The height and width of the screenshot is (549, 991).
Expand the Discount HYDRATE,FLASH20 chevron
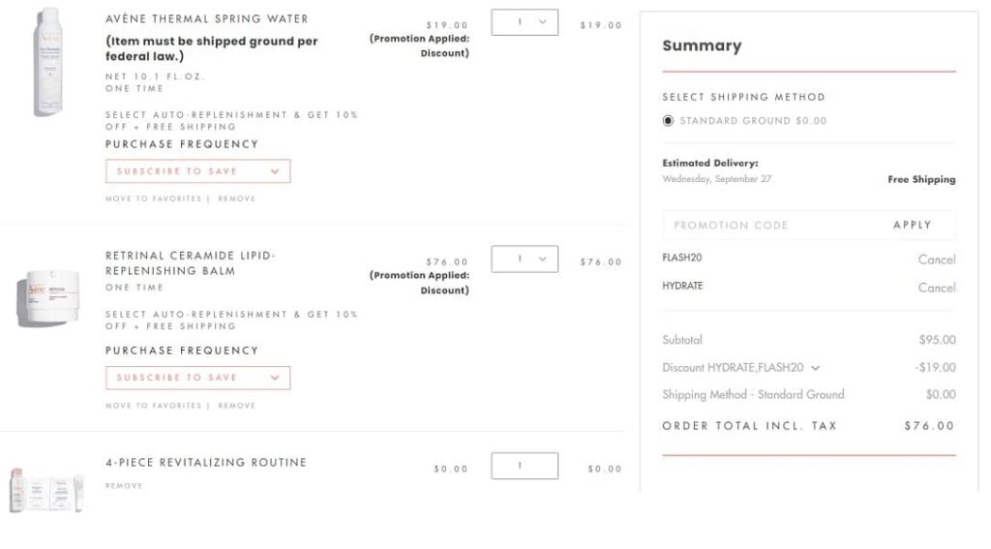coord(815,368)
